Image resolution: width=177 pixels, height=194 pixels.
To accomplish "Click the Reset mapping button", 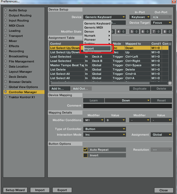I will coord(161,100).
